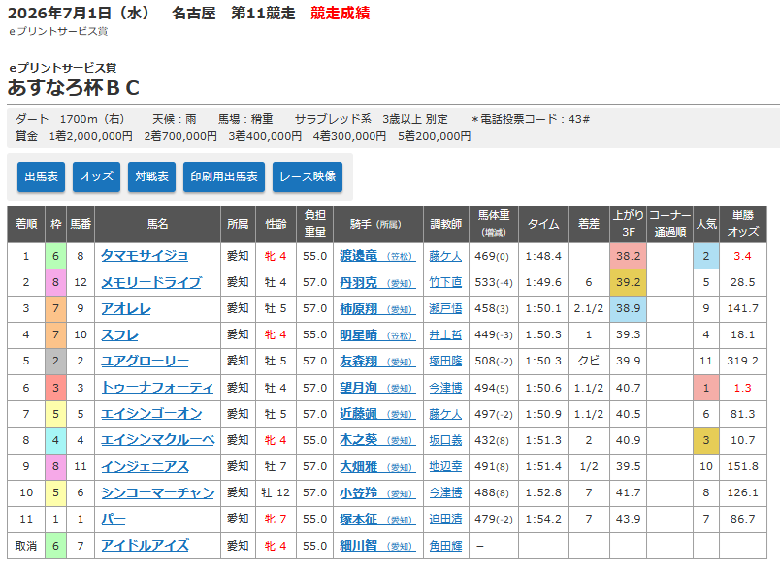The width and height of the screenshot is (780, 570).
Task: Click the 単勝オッズ column header
Action: coord(743,224)
